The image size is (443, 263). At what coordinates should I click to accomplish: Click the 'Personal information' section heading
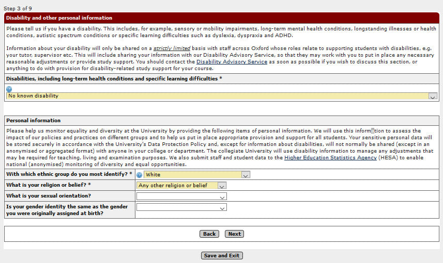click(x=34, y=121)
